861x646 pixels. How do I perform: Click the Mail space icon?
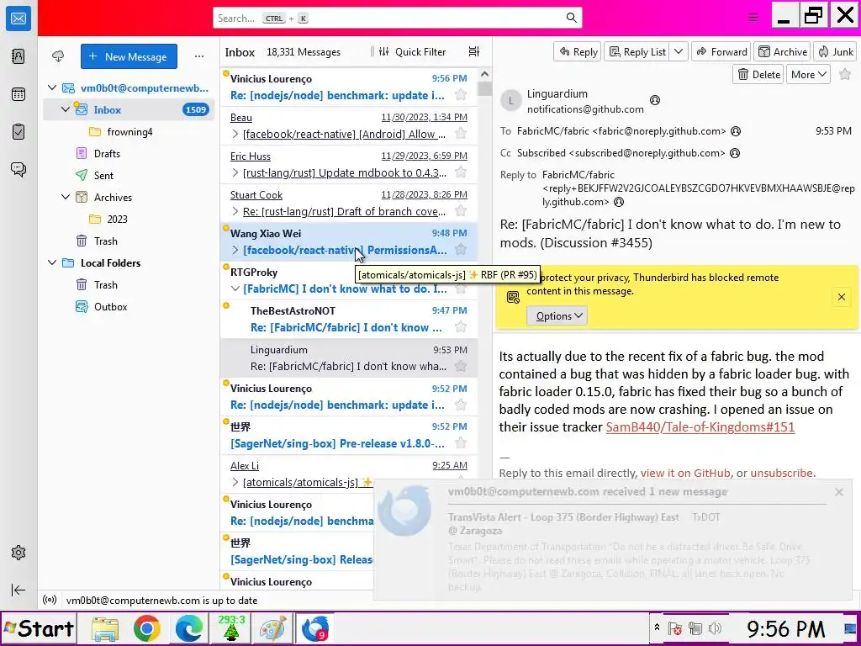pyautogui.click(x=18, y=19)
